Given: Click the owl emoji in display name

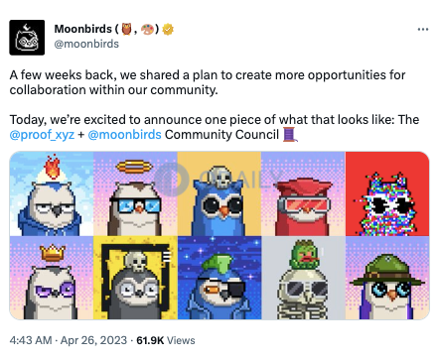Looking at the screenshot, I should (126, 29).
